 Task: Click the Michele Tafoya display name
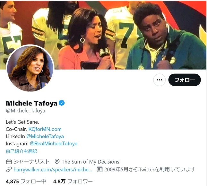tap(31, 103)
